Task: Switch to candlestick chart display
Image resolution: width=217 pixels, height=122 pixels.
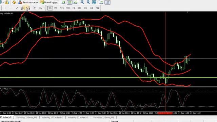Action: tap(70, 2)
